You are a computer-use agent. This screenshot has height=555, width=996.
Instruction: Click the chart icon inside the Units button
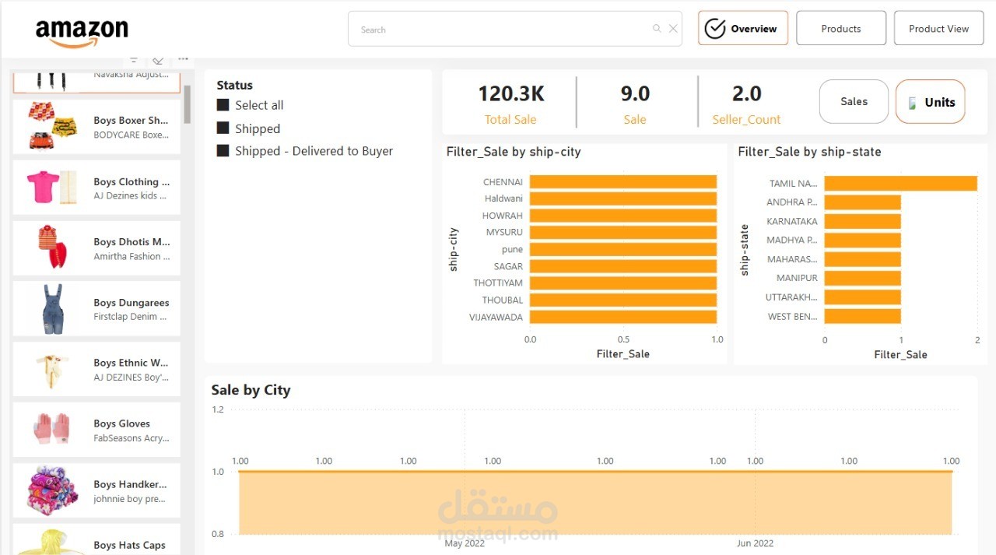click(911, 102)
